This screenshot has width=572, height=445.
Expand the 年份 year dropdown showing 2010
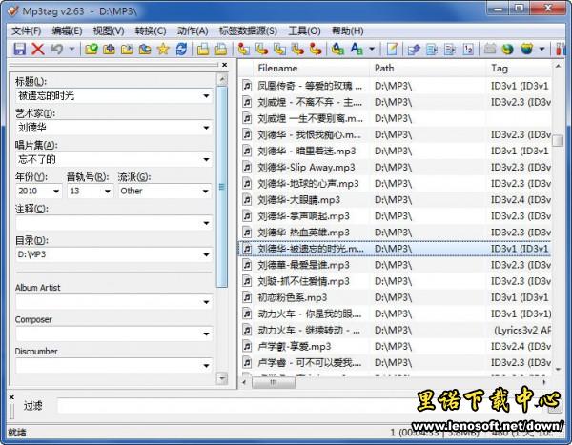tap(56, 192)
